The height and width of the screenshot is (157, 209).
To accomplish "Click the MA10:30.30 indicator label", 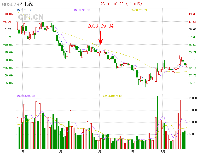I will coord(82,10).
